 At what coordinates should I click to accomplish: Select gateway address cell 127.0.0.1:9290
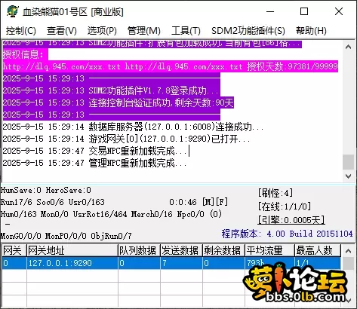pyautogui.click(x=72, y=263)
